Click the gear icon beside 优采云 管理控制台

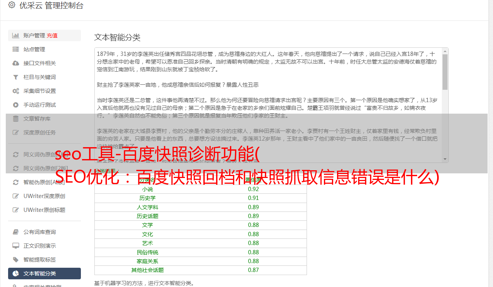pos(12,5)
